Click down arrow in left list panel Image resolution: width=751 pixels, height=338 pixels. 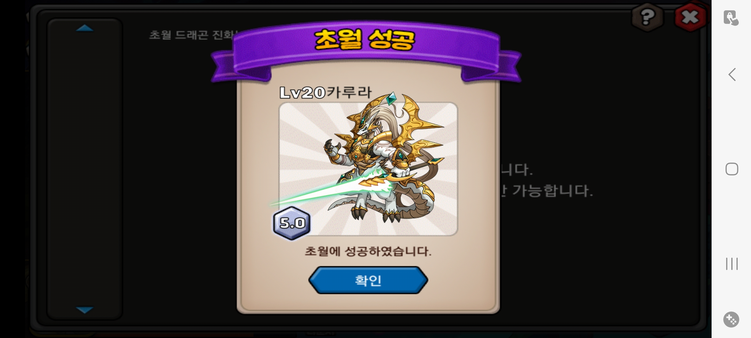[x=84, y=310]
